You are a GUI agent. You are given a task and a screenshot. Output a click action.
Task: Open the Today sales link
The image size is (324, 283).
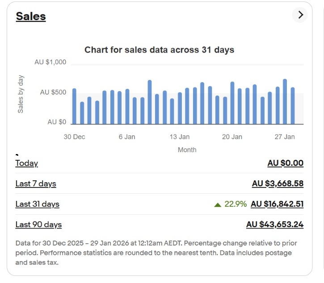tap(26, 163)
